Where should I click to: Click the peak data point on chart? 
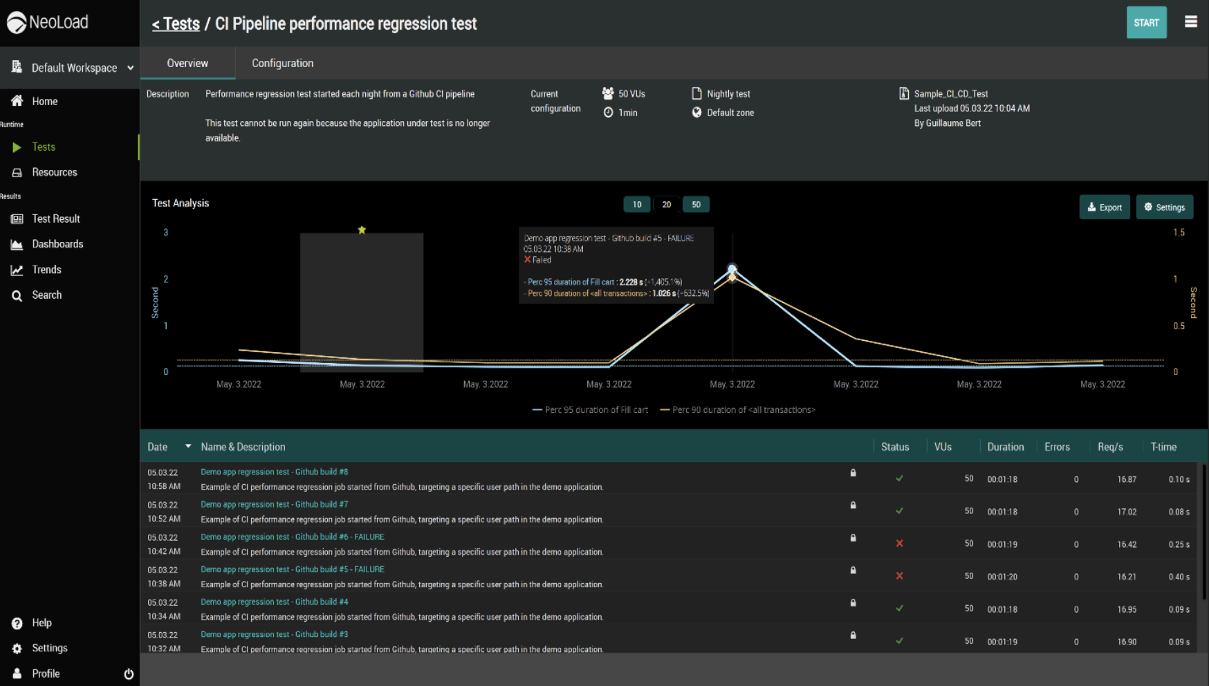pos(732,269)
